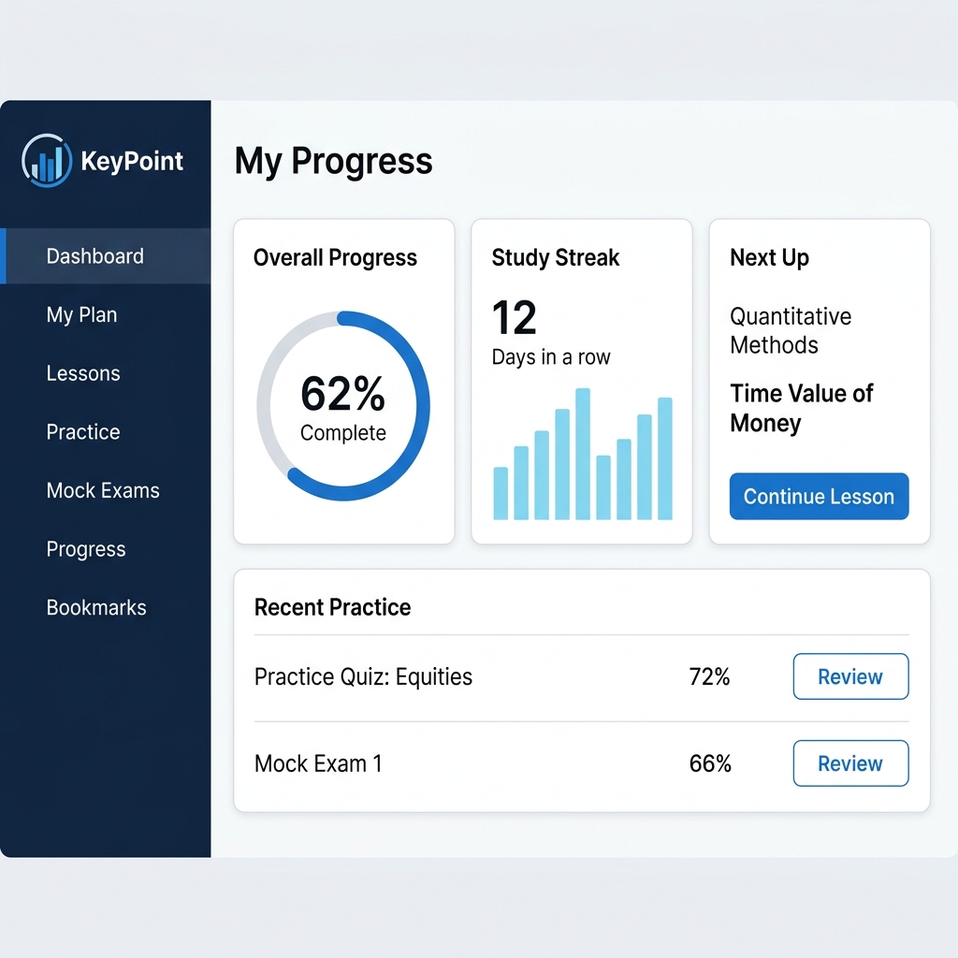Open Mock Exams section
958x958 pixels.
pyautogui.click(x=103, y=490)
